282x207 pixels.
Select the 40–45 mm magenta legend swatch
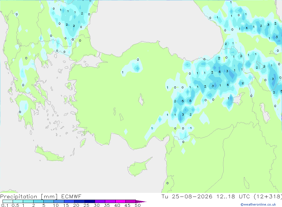(120, 201)
